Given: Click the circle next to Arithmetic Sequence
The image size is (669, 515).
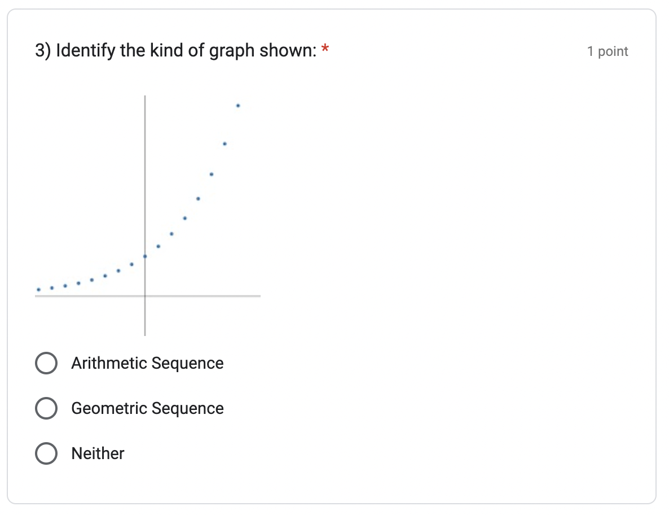Looking at the screenshot, I should pyautogui.click(x=46, y=363).
